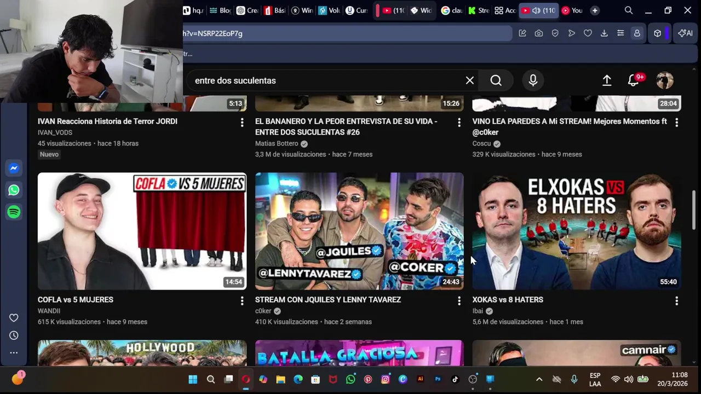Screen dimensions: 701x394
Task: Open the BATALLA GRACIOSA thumbnail
Action: [359, 353]
